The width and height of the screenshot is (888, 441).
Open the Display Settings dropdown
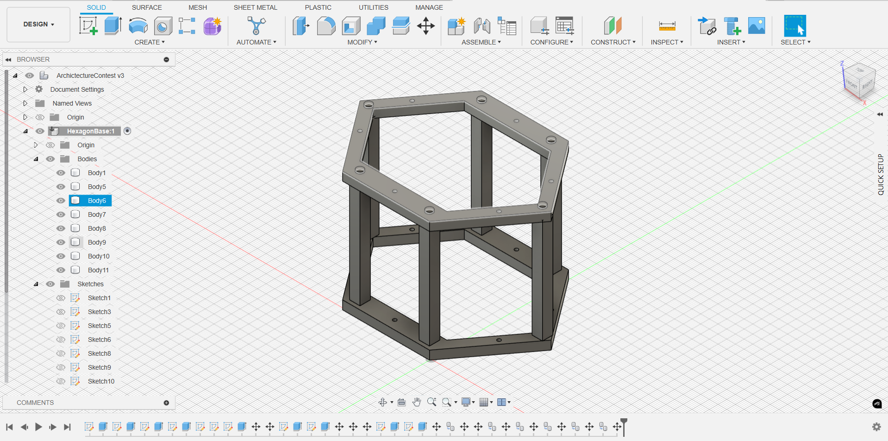(x=468, y=402)
